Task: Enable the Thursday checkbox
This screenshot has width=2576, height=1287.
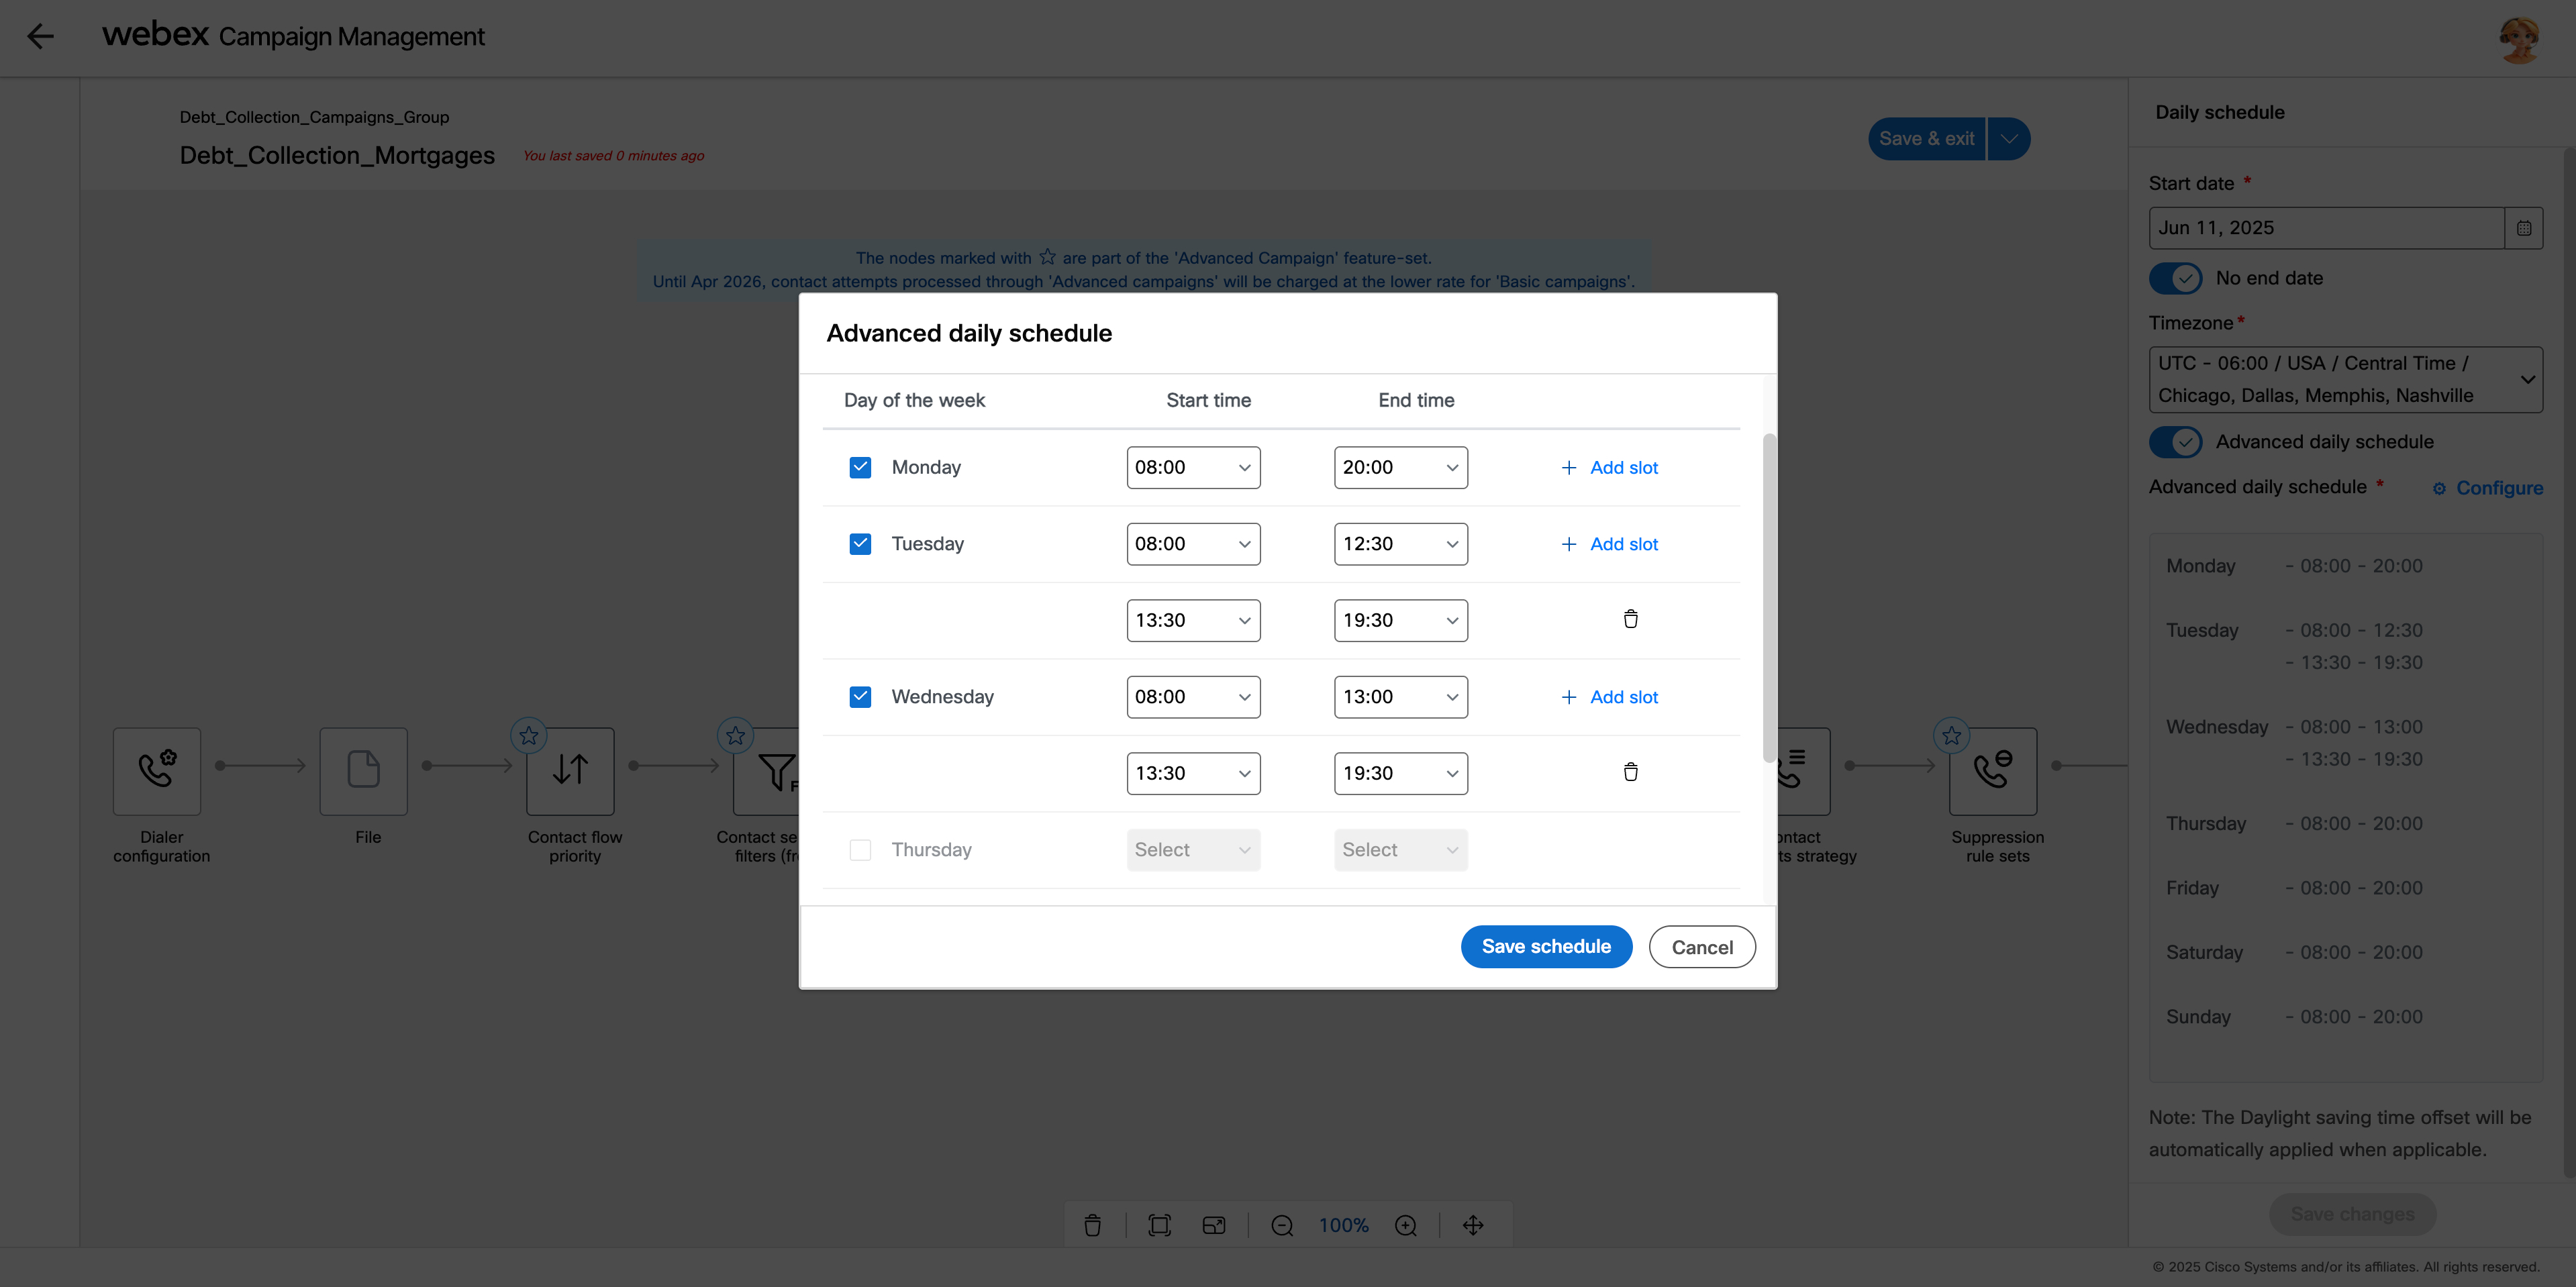Action: (x=860, y=850)
